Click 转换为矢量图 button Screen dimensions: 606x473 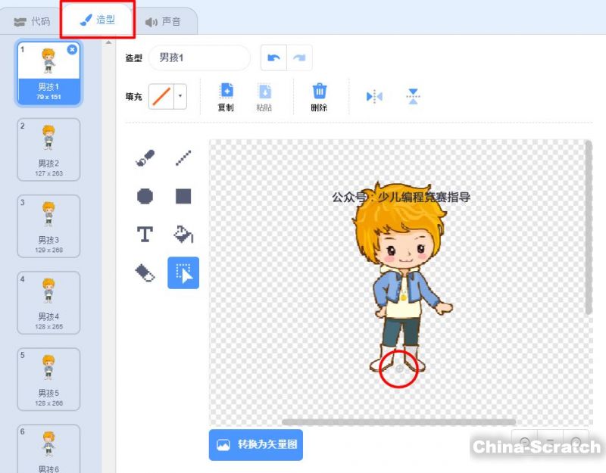tap(256, 445)
